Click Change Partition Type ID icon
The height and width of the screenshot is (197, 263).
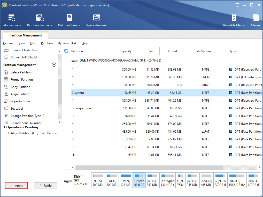pos(6,116)
